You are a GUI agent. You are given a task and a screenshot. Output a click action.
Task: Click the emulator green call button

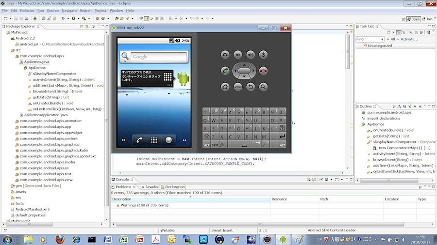pyautogui.click(x=225, y=71)
